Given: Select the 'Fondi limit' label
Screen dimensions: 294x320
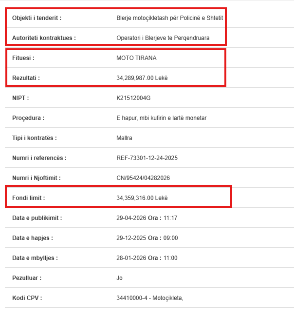Looking at the screenshot, I should click(x=29, y=198).
